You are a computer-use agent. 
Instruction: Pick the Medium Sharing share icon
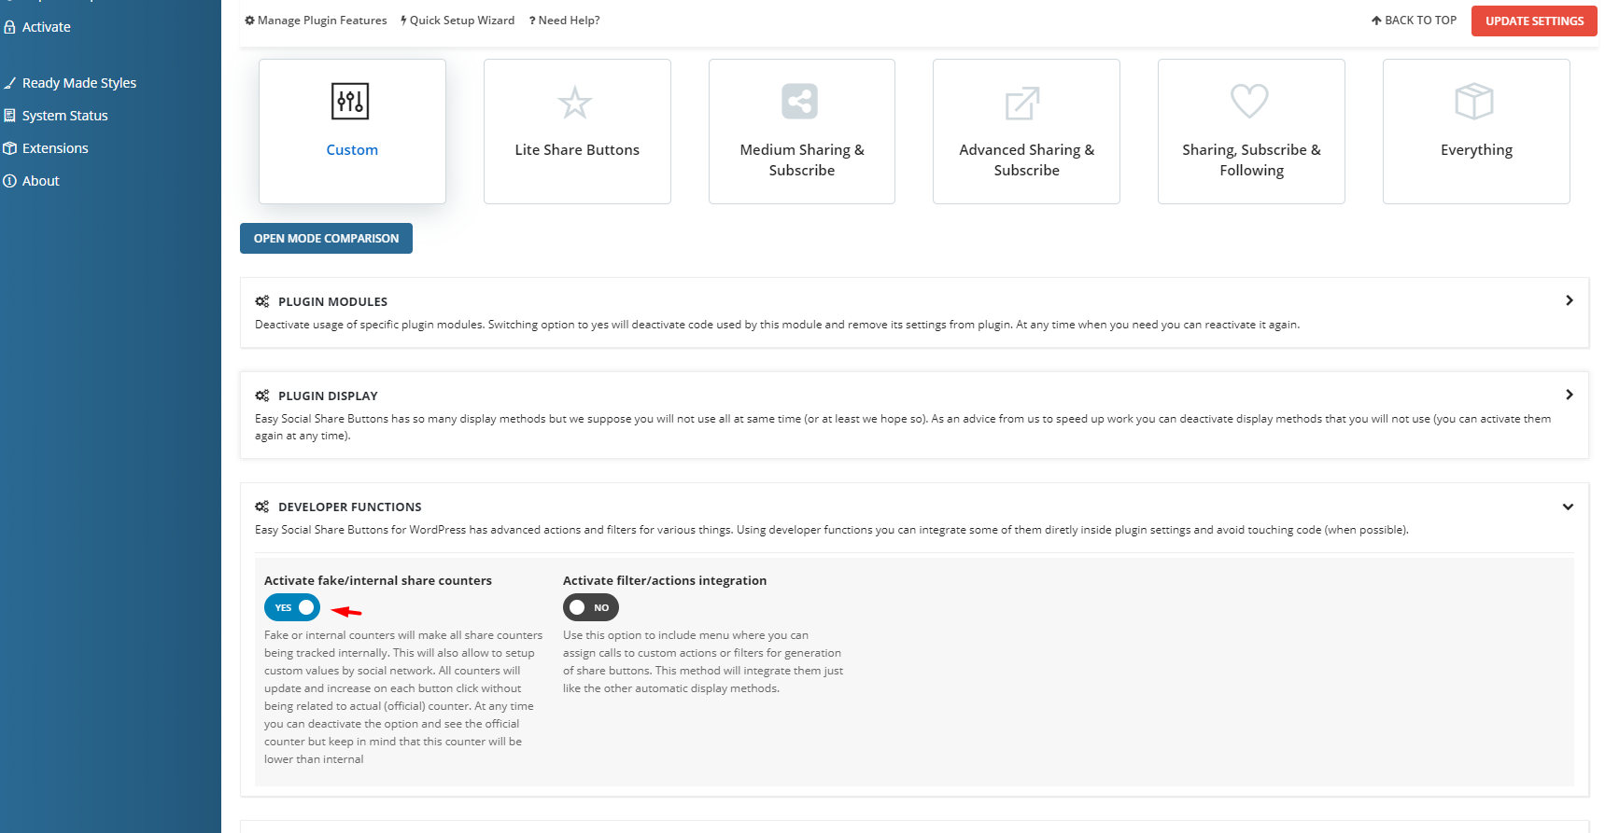click(799, 102)
